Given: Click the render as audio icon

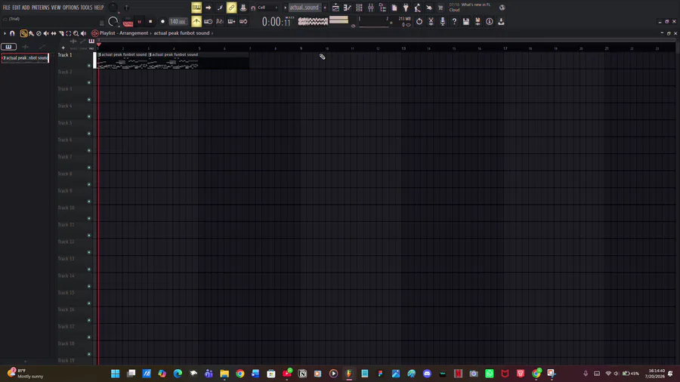Looking at the screenshot, I should 478,21.
